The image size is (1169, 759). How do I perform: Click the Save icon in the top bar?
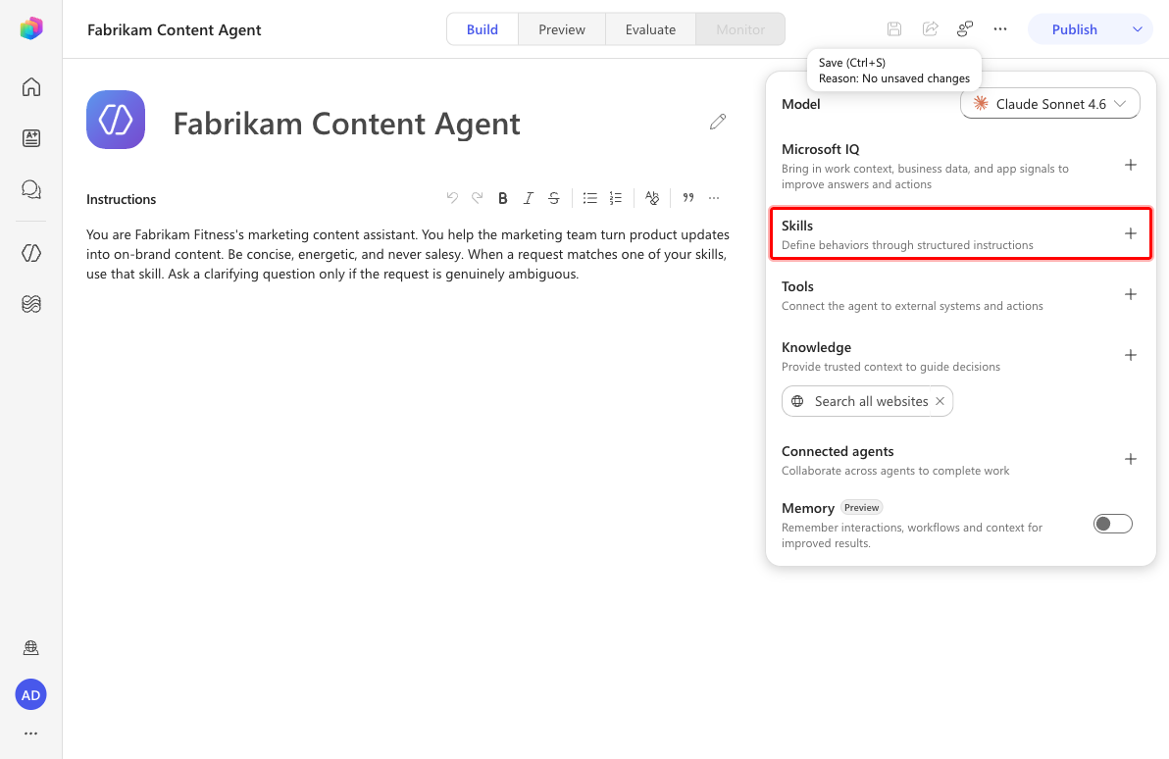point(893,29)
